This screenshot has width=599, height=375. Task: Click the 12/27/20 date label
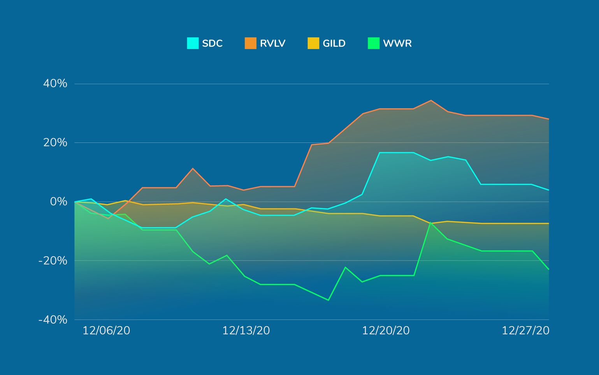click(525, 331)
